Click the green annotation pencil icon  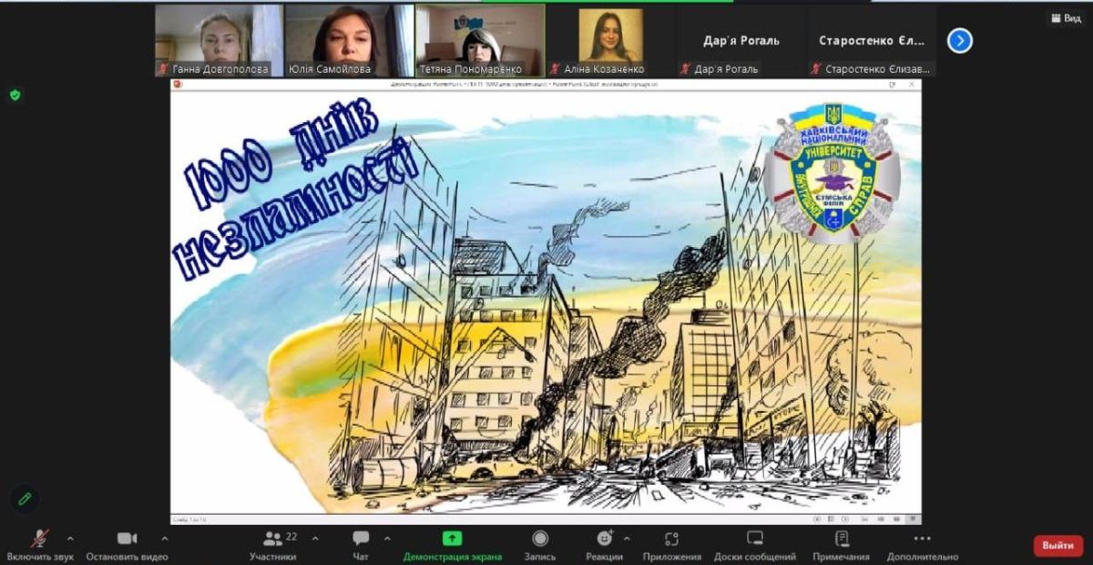click(x=25, y=498)
